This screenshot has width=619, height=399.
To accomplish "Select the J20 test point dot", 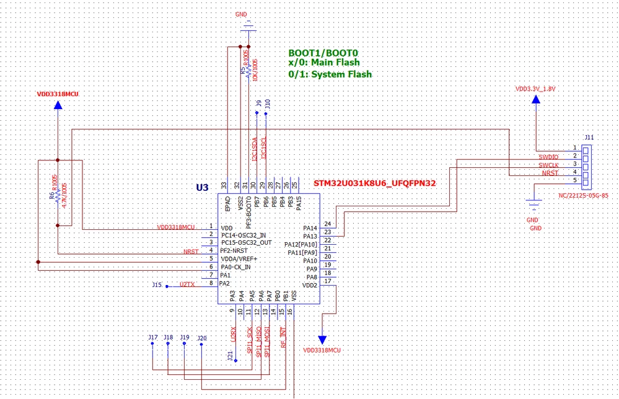I will click(201, 344).
